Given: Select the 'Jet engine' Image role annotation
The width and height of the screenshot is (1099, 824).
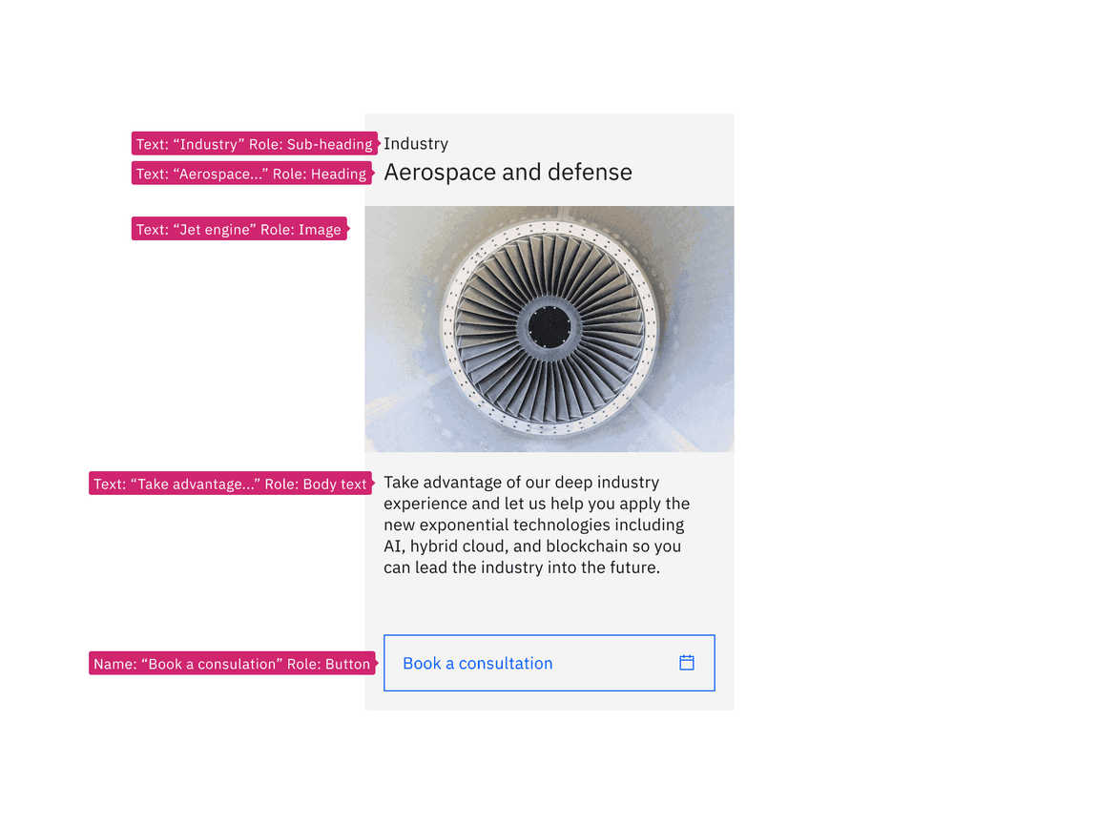Looking at the screenshot, I should pos(238,229).
